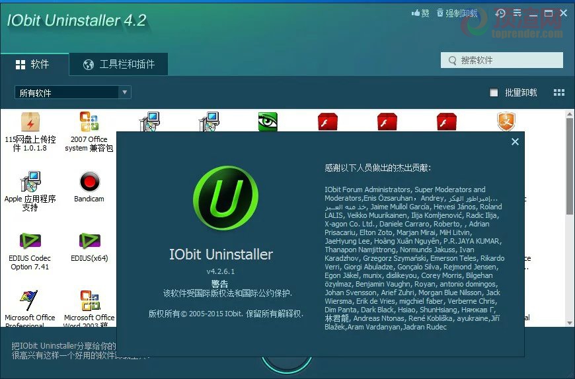Screen dimensions: 575x379
Task: Toggle the grid view layout icon
Action: 559,92
